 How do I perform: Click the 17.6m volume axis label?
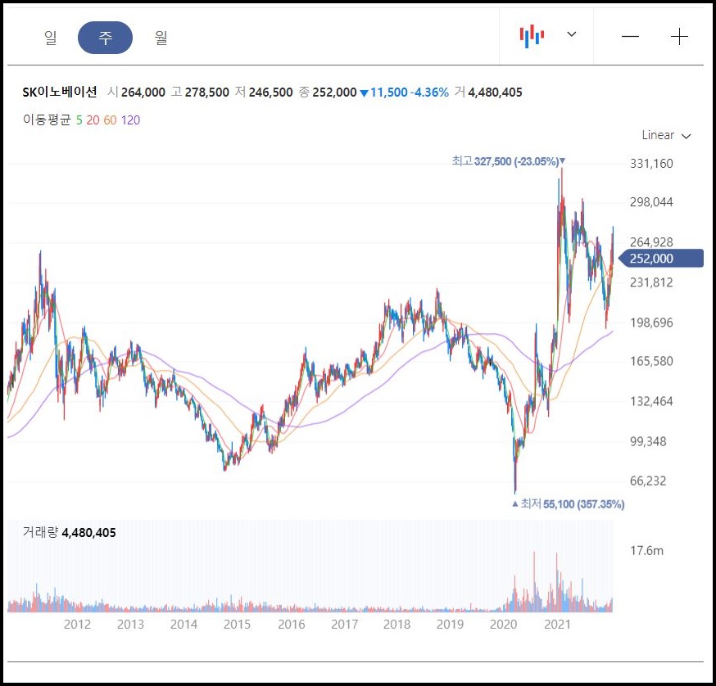tap(646, 551)
